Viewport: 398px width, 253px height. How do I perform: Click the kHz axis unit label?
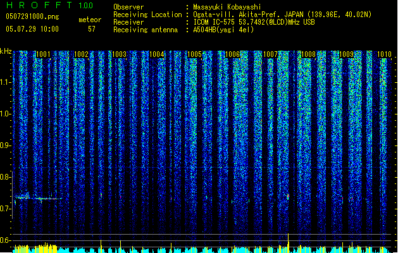6,51
